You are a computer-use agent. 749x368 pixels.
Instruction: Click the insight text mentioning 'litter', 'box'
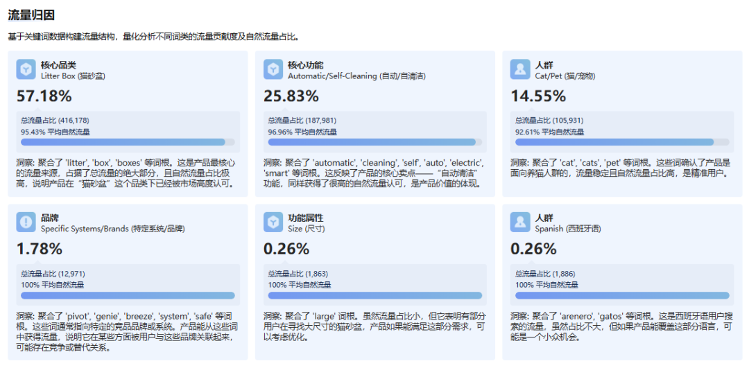pyautogui.click(x=126, y=173)
